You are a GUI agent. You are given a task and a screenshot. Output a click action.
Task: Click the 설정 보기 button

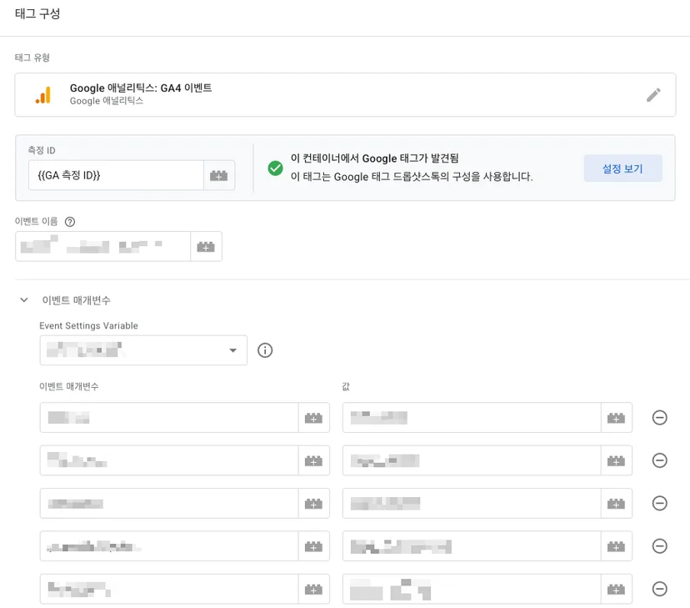(x=622, y=168)
